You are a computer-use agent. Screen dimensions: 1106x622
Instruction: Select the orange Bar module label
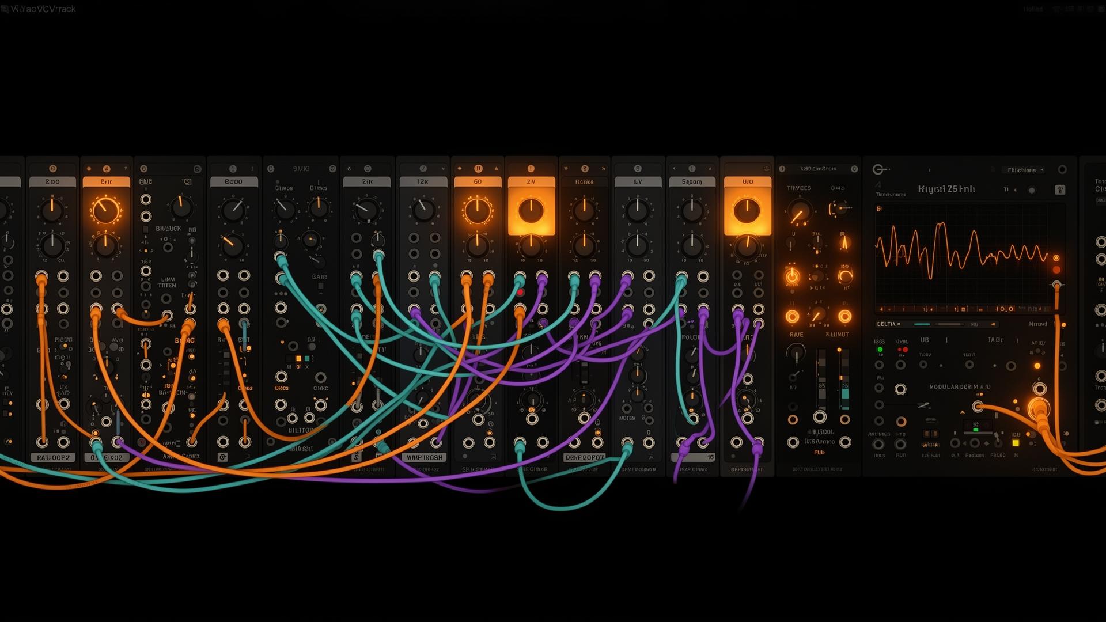click(x=107, y=181)
